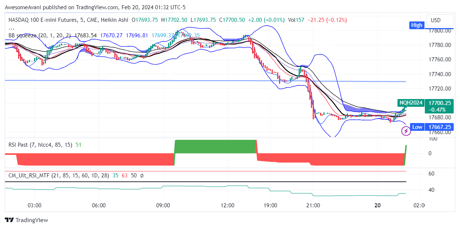Click the blue High price label
460x228 pixels.
417,25
